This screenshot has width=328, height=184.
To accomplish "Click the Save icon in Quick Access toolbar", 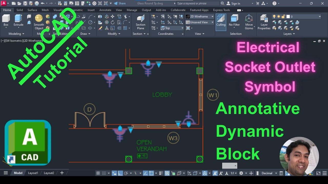I will pyautogui.click(x=25, y=3).
